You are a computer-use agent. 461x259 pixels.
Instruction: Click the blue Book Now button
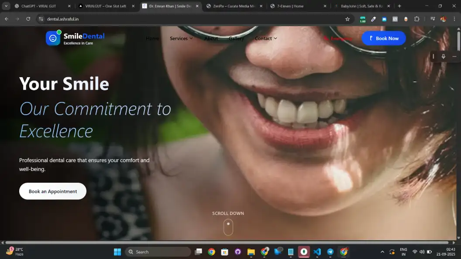(384, 38)
